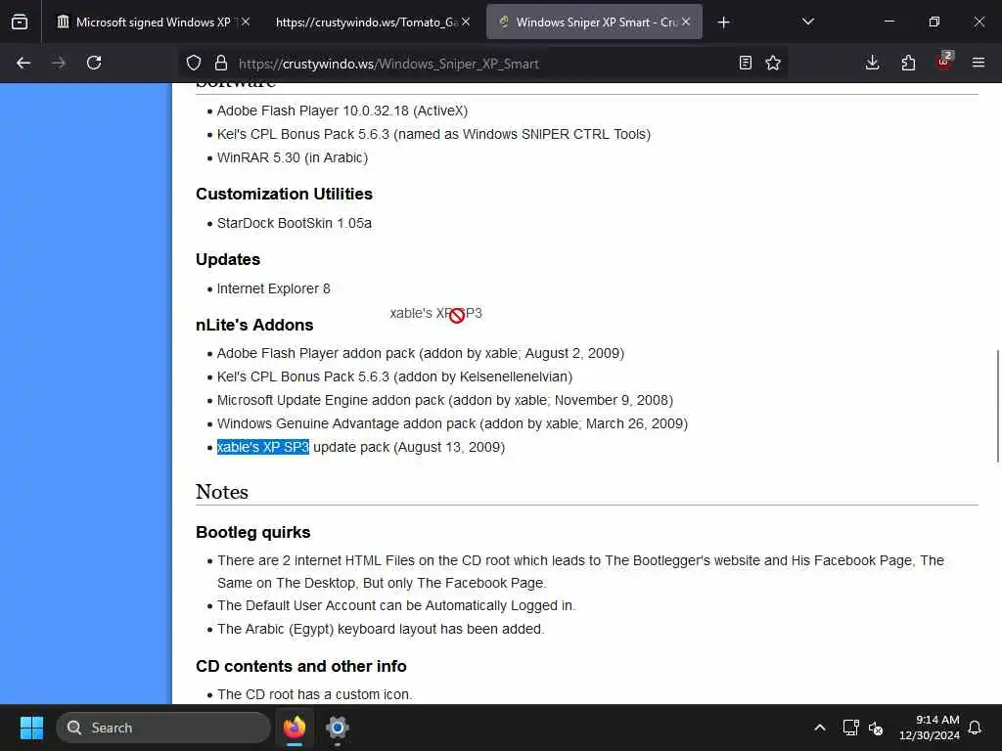List all tabs dropdown arrow

coord(808,22)
